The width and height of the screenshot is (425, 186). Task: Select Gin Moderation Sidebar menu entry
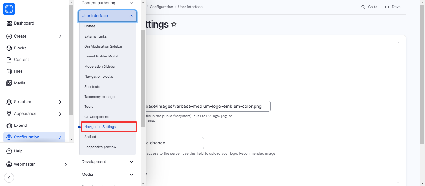tap(103, 46)
